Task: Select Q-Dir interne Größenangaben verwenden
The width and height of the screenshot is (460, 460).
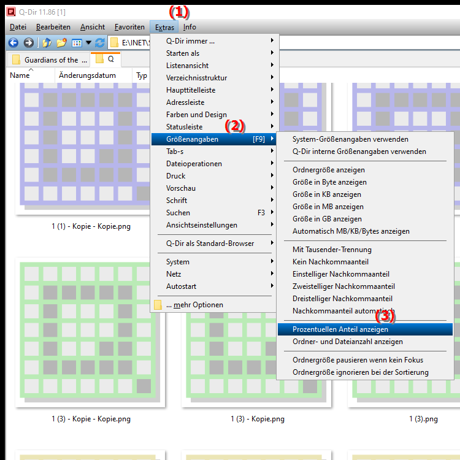Action: (365, 151)
